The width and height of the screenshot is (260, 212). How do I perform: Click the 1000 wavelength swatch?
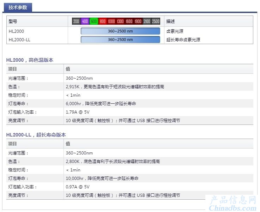pos(111,21)
